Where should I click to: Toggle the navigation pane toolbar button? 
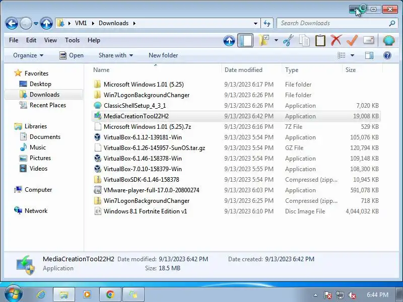[245, 40]
